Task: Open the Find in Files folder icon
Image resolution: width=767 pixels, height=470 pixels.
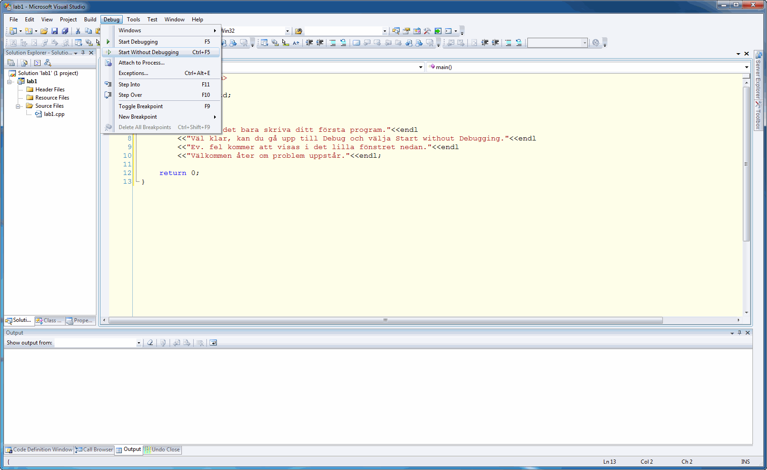Action: click(298, 31)
